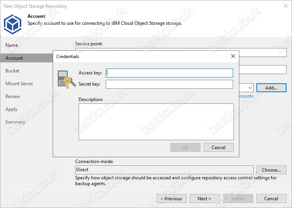Click the Description label
Image resolution: width=292 pixels, height=208 pixels.
[91, 100]
